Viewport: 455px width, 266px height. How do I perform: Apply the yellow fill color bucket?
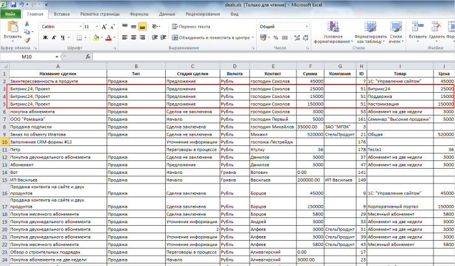click(96, 38)
